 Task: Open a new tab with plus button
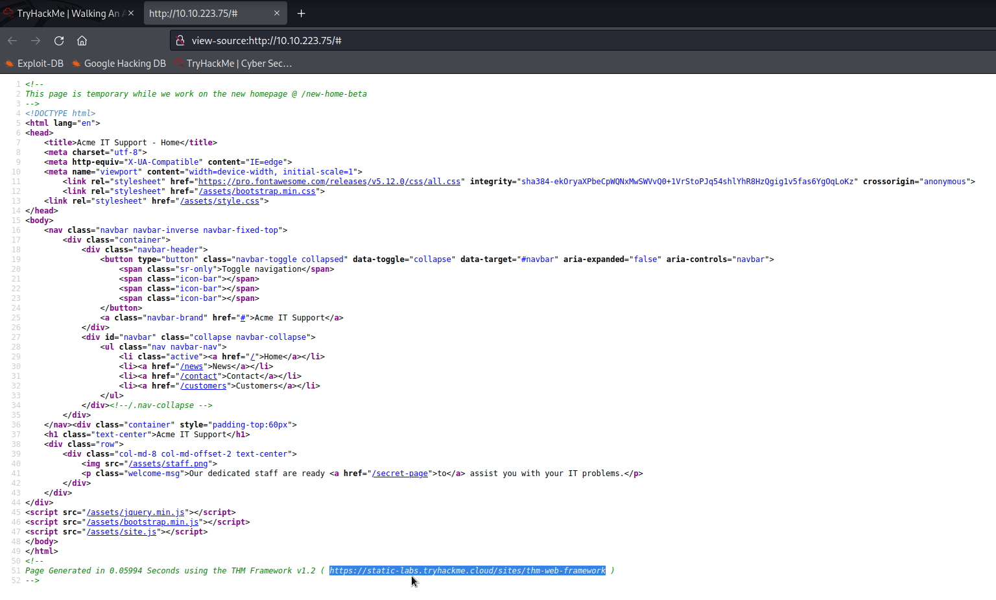pyautogui.click(x=301, y=13)
